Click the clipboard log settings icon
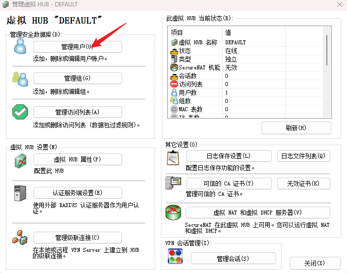Screen dimensions: 347x273 click(173, 157)
